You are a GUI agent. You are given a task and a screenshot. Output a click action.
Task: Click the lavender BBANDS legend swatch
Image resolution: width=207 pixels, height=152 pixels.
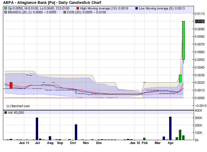[x=6, y=12]
